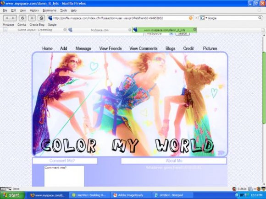
Task: Click the Done status bar text
Action: (16, 189)
